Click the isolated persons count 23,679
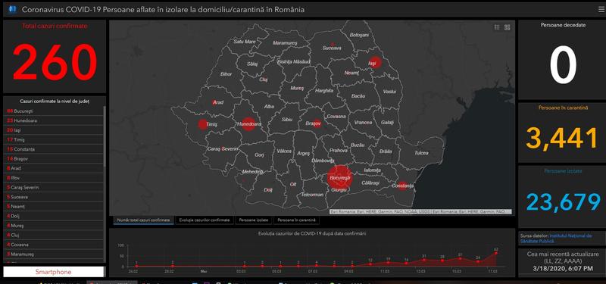The image size is (606, 284). tap(563, 201)
